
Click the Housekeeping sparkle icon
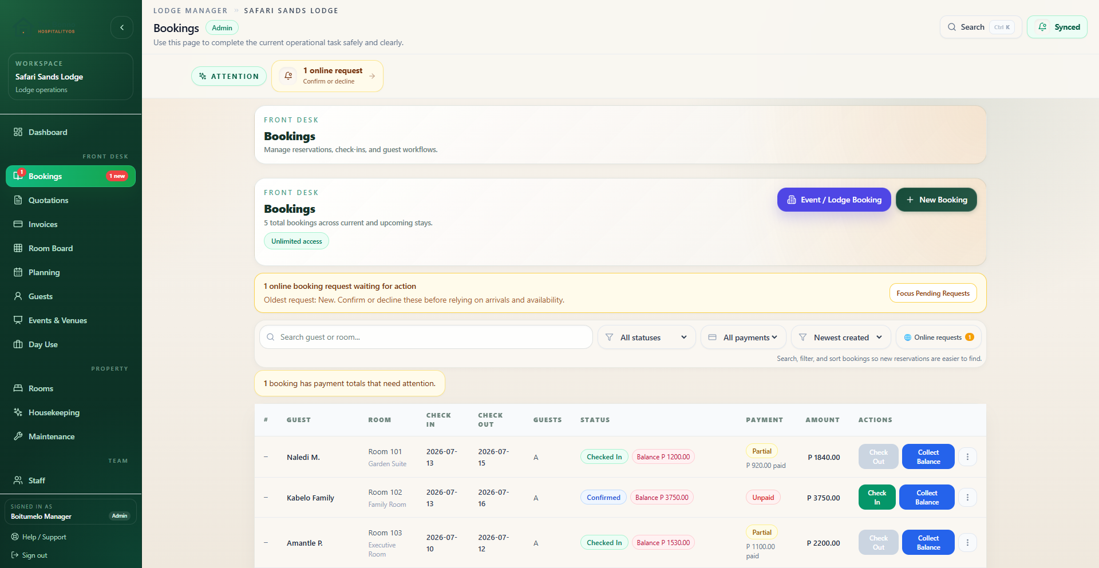(18, 412)
